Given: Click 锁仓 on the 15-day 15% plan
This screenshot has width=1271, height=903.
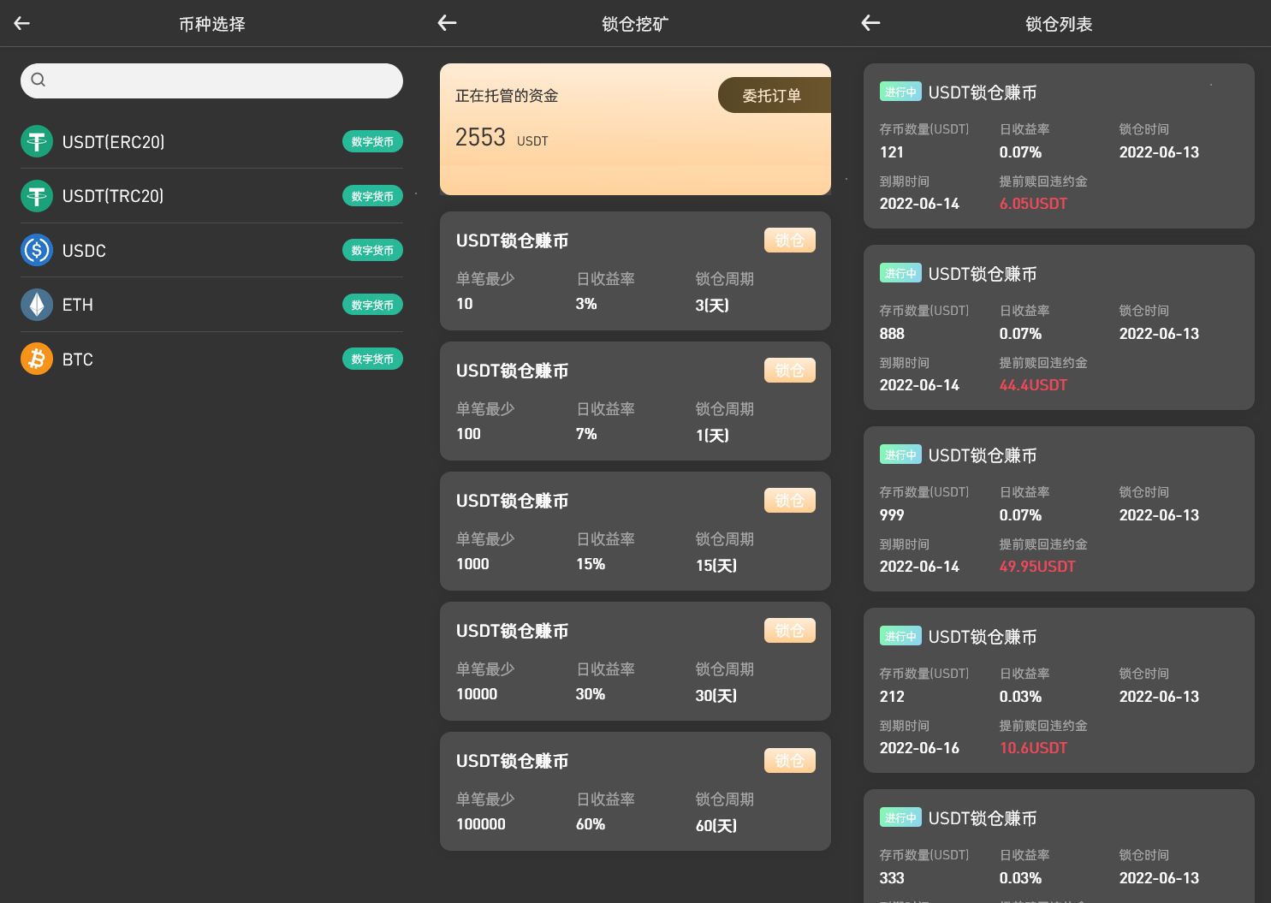Looking at the screenshot, I should [x=790, y=501].
